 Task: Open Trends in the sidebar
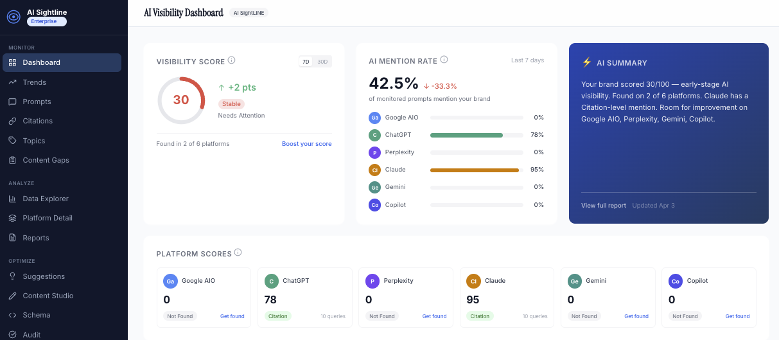pos(34,82)
